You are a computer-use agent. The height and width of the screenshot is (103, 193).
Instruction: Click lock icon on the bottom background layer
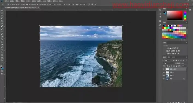coord(184,79)
